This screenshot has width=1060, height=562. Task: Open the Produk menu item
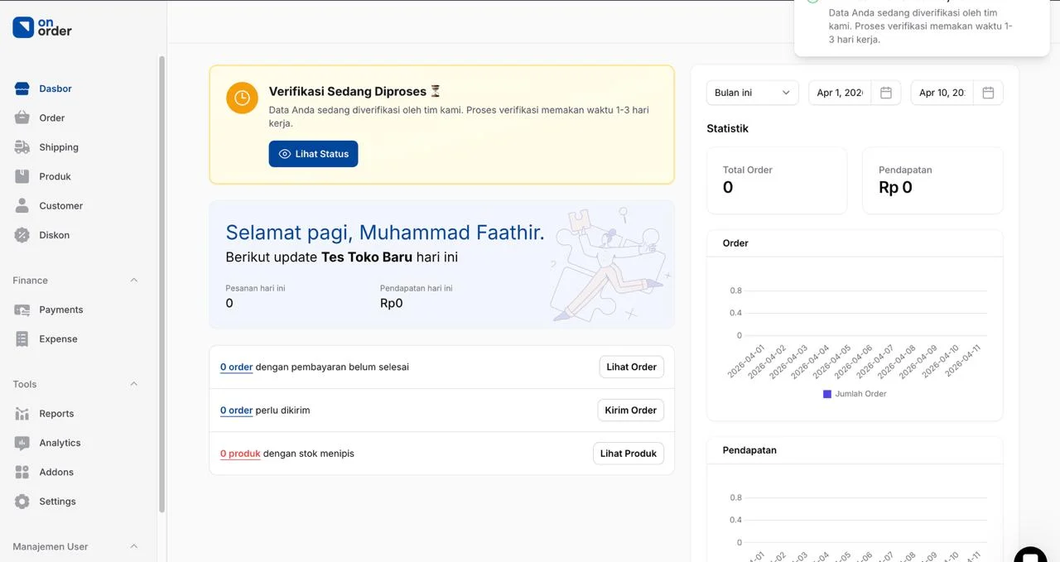[55, 176]
